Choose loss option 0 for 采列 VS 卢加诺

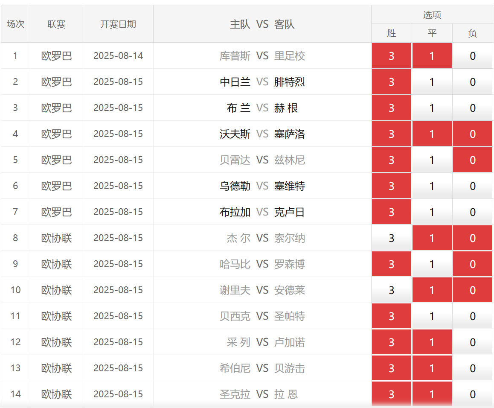(x=473, y=342)
